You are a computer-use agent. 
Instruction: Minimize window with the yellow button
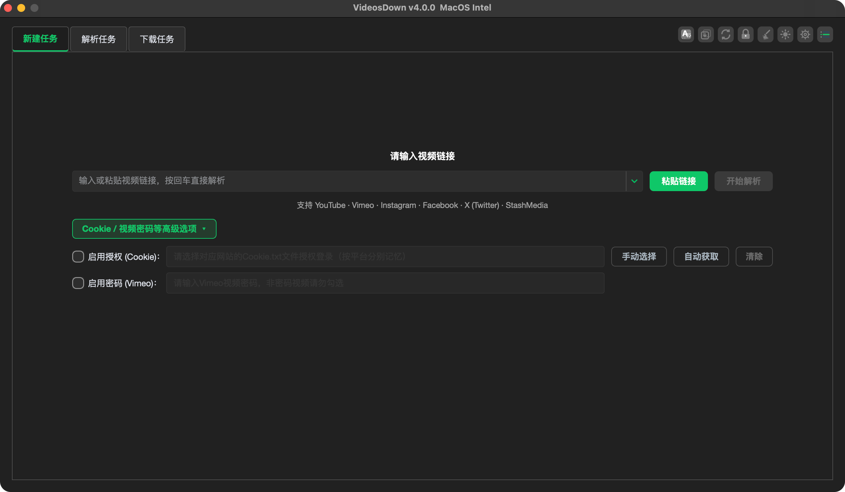tap(21, 8)
